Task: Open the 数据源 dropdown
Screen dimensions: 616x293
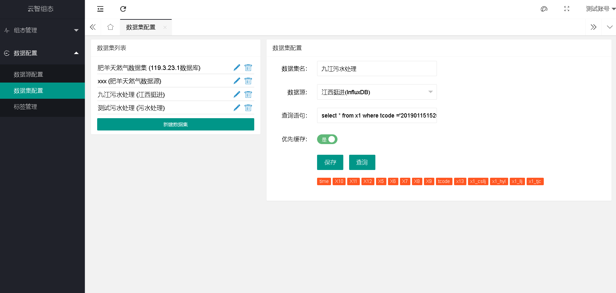Action: pyautogui.click(x=377, y=92)
